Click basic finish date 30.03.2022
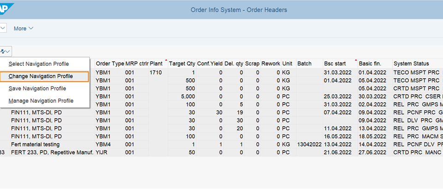The width and height of the screenshot is (443, 191). click(x=372, y=96)
